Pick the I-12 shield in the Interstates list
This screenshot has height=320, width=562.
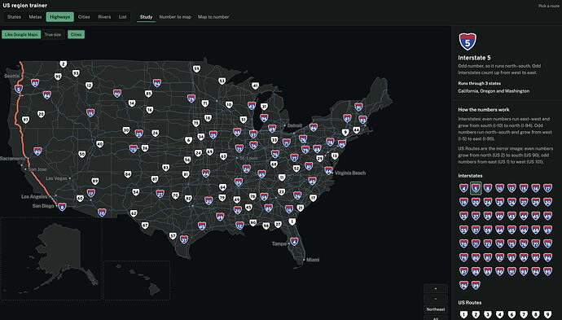512,188
